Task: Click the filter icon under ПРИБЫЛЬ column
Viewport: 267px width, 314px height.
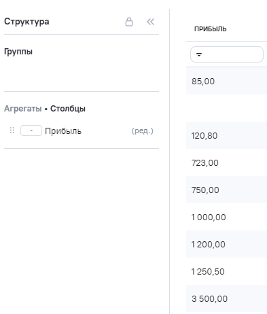Action: click(199, 54)
